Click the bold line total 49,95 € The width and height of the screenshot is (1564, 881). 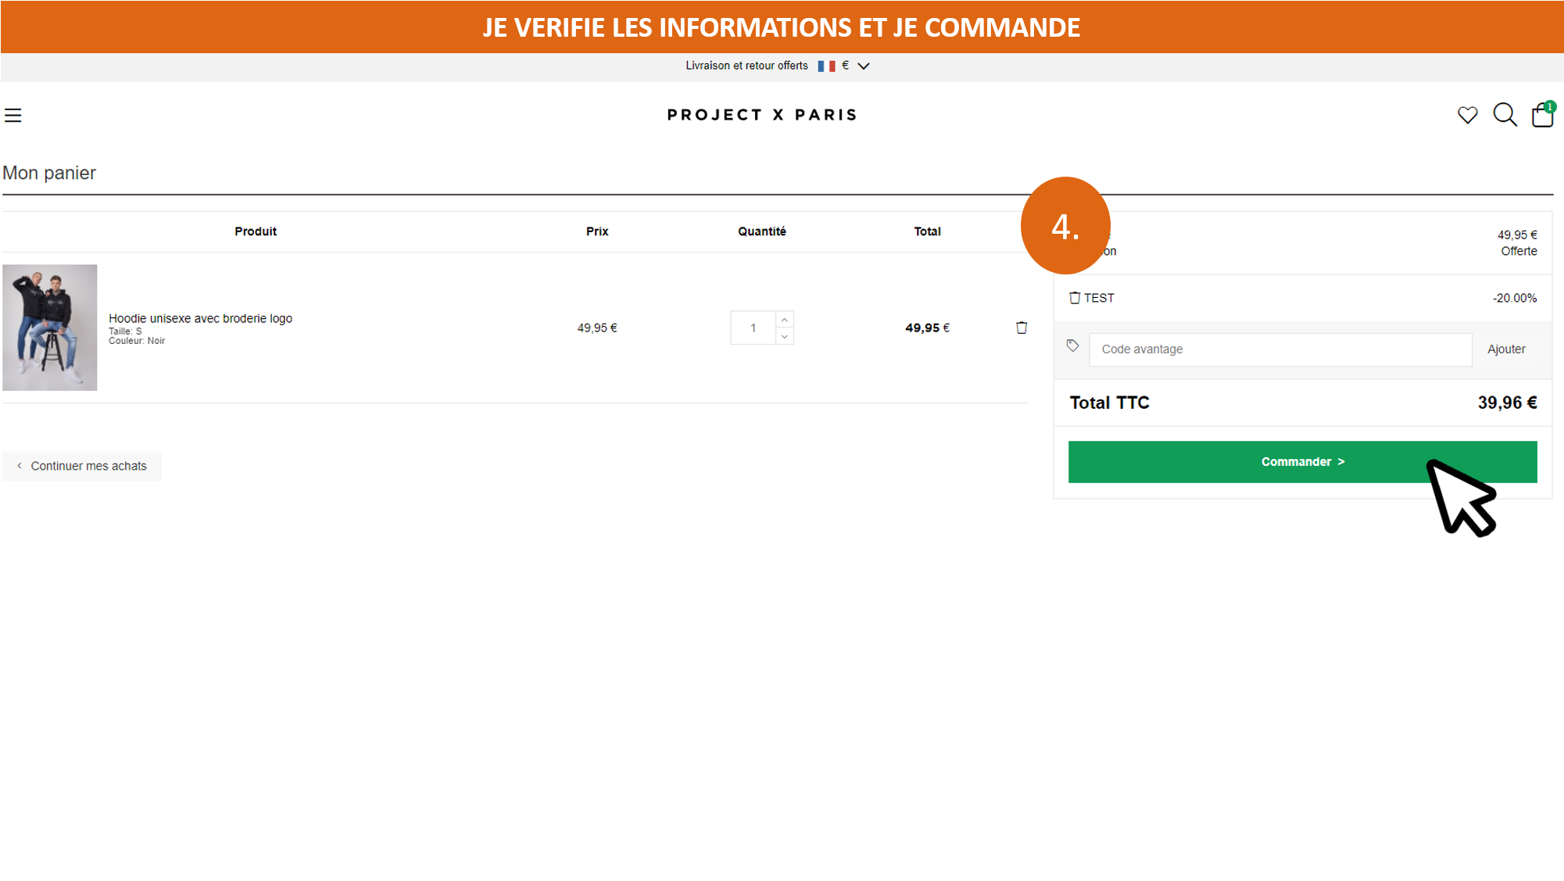click(927, 328)
